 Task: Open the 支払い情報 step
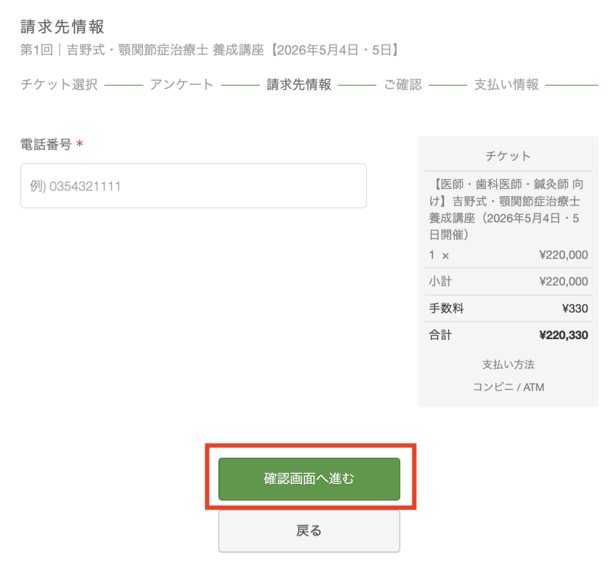506,85
